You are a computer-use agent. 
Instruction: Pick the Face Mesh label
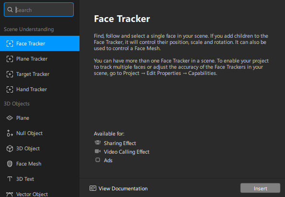pos(29,164)
